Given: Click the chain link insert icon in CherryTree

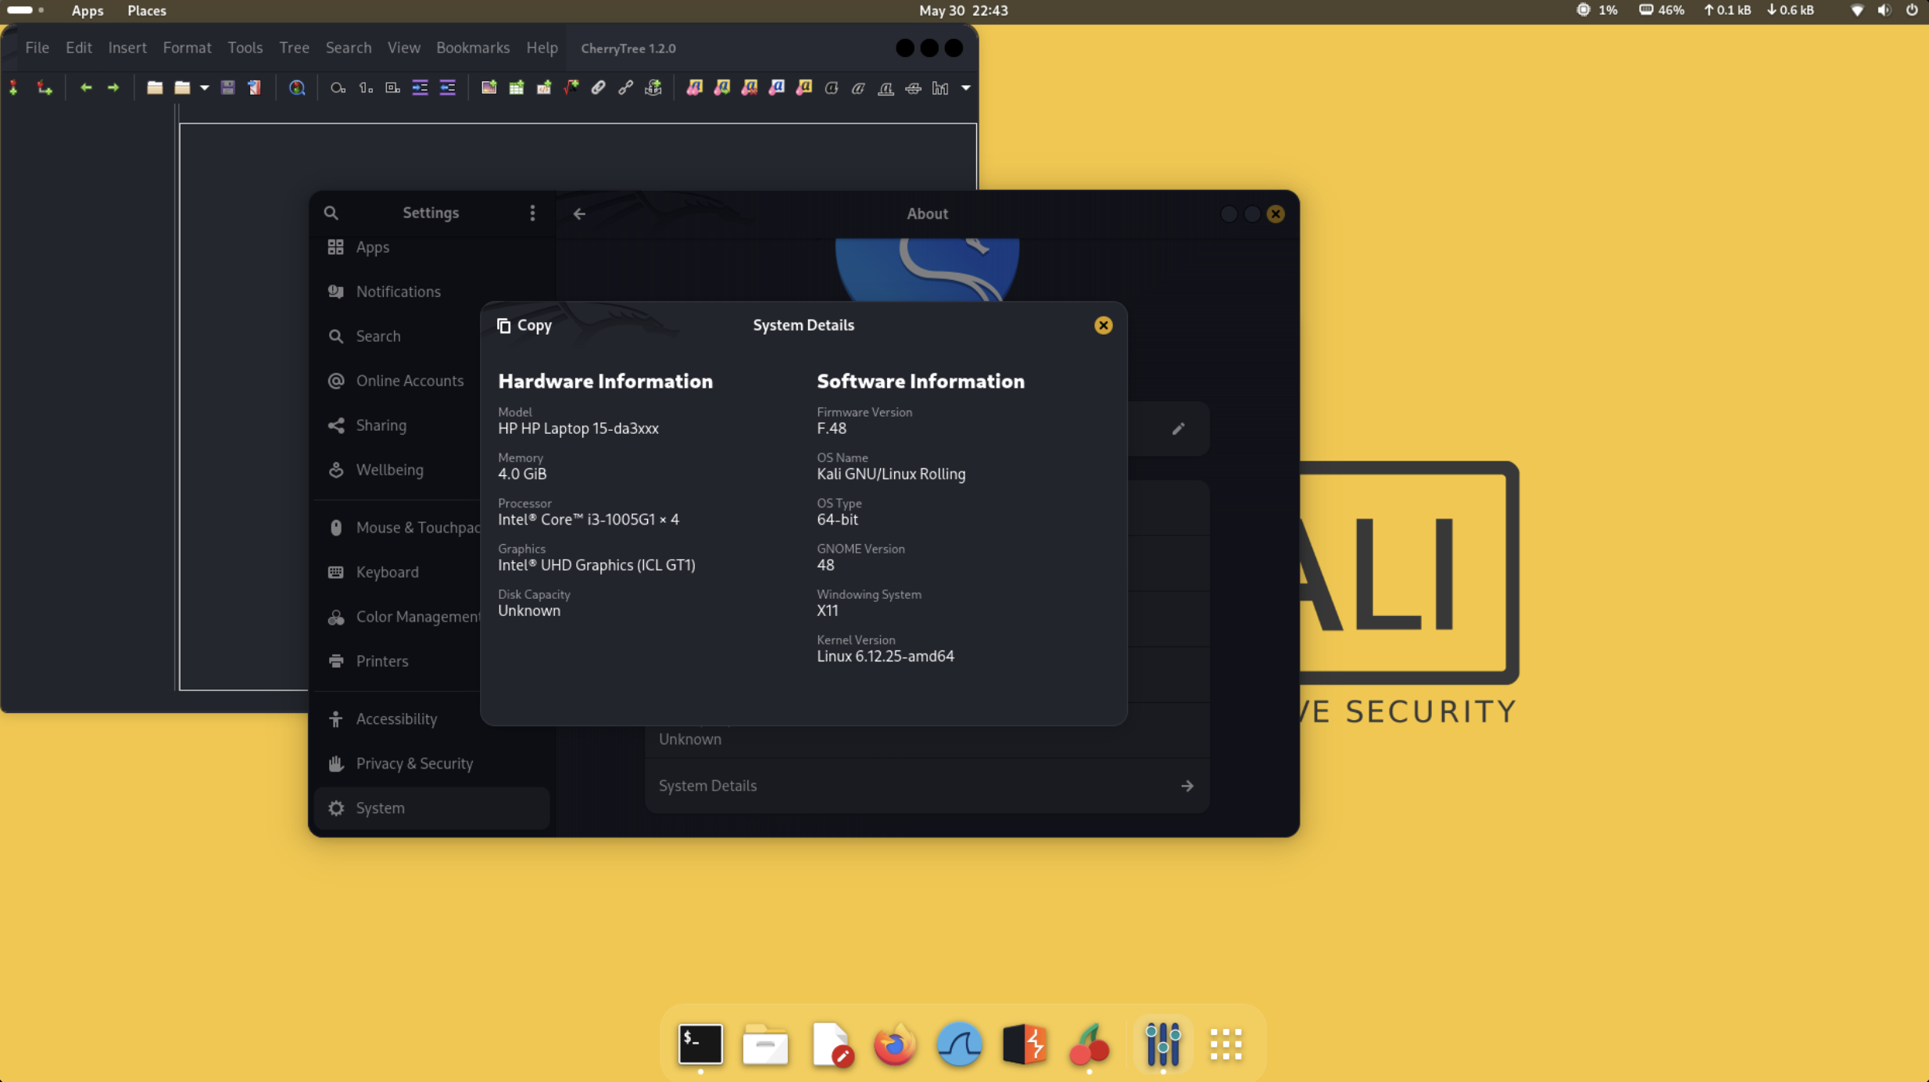Looking at the screenshot, I should (x=625, y=88).
